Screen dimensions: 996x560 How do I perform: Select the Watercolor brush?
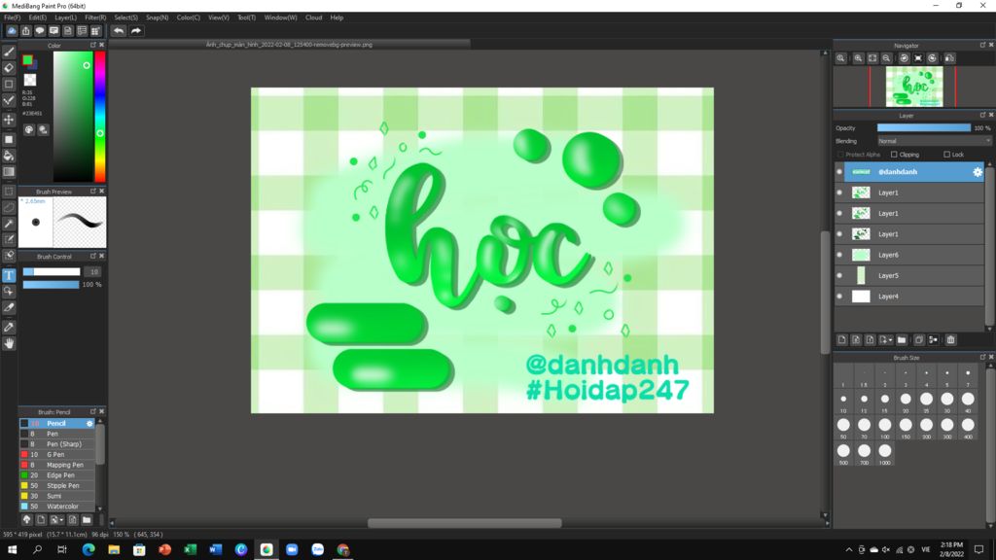(x=57, y=507)
